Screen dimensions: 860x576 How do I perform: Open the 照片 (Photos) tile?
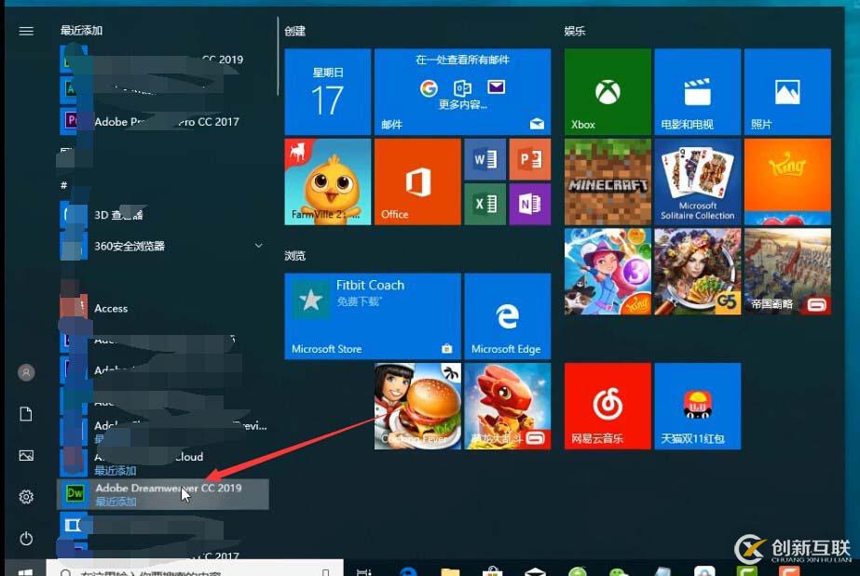(789, 90)
